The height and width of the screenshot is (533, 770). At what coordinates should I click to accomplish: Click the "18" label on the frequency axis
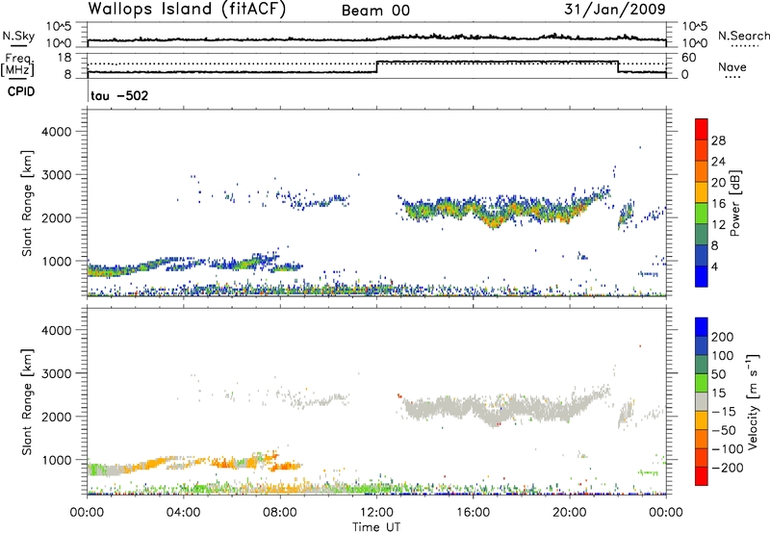click(x=64, y=58)
